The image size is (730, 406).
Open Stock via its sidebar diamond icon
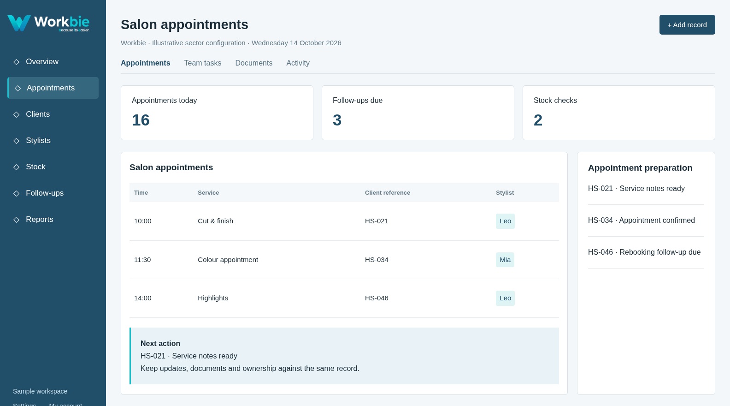click(17, 167)
